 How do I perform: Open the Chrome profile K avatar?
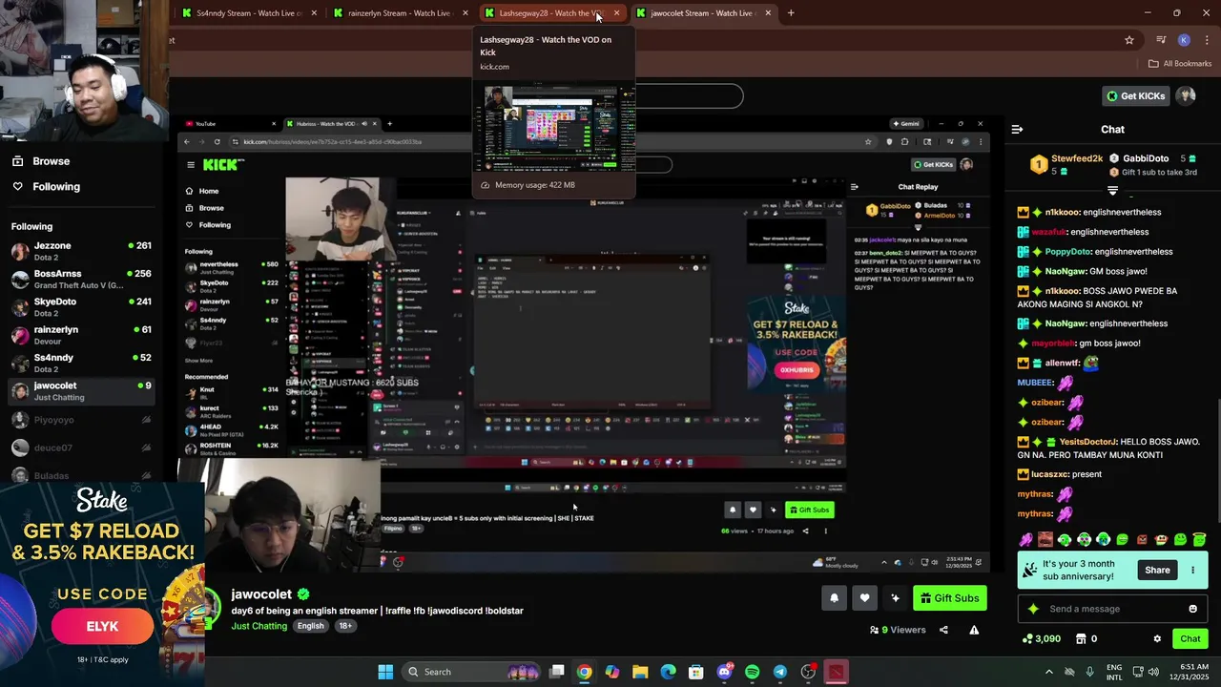tap(1184, 40)
